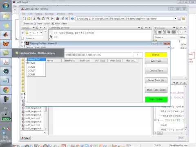Click the How to Add shortcut link
The image size is (196, 147).
[42, 24]
